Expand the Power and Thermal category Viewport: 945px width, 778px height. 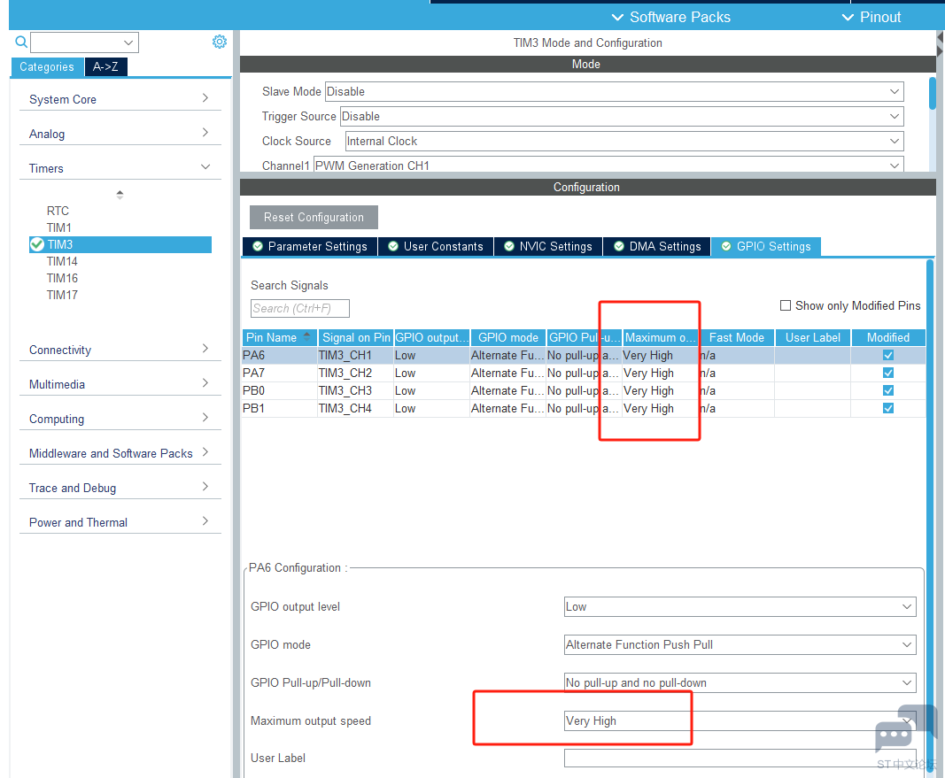[120, 522]
